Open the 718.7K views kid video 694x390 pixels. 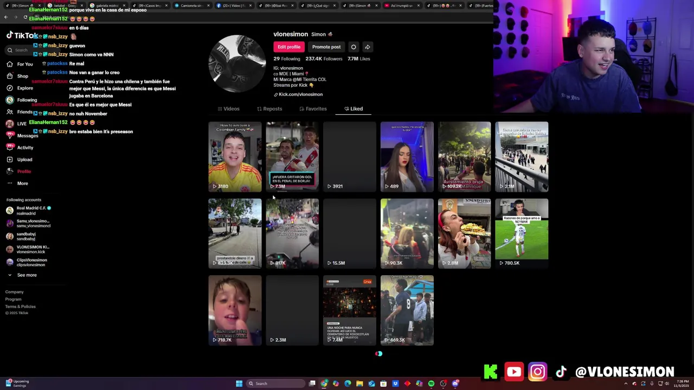pos(235,310)
